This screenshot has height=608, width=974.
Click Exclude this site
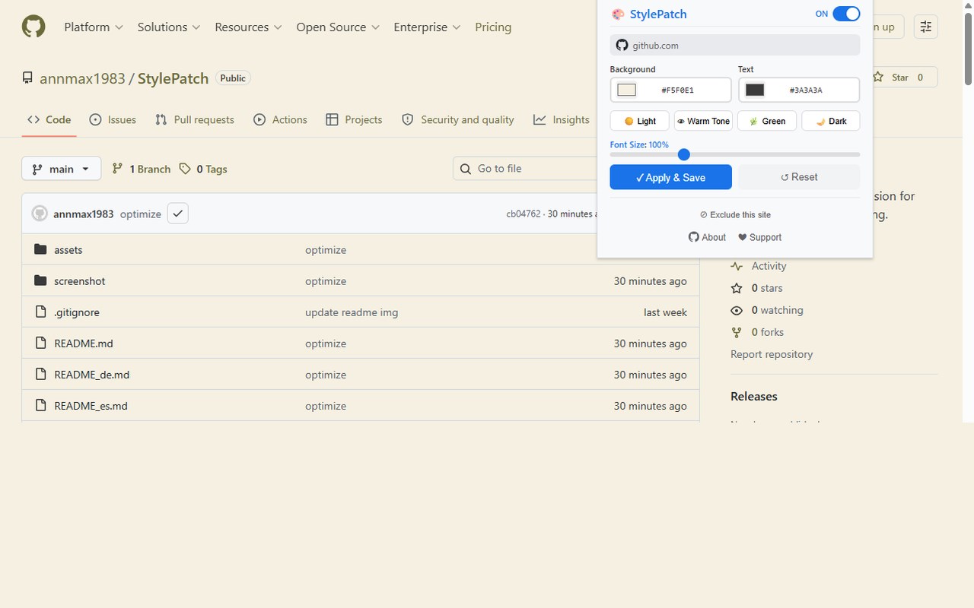[x=735, y=215]
